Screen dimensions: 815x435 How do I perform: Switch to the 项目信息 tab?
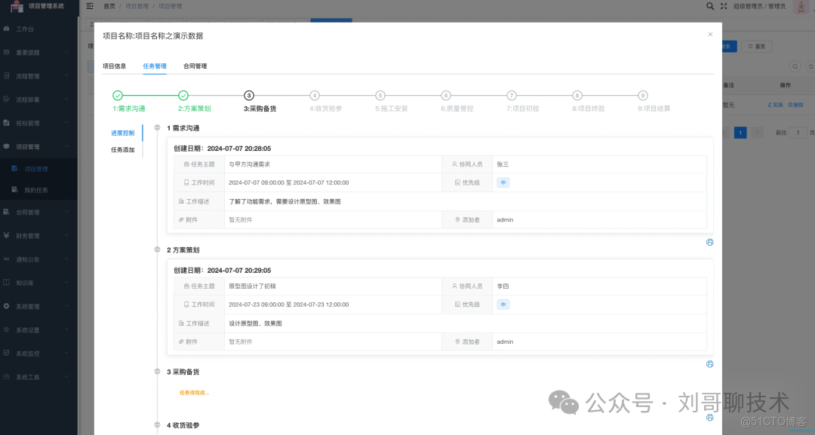point(114,66)
